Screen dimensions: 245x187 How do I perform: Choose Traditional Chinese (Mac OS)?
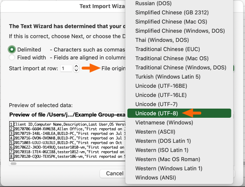(179, 58)
